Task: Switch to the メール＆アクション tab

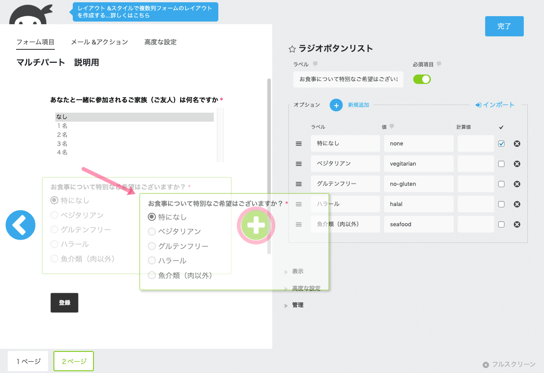Action: point(99,42)
